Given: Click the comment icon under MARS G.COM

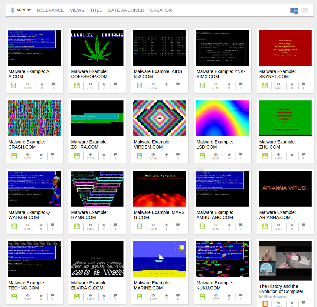Looking at the screenshot, I should [x=178, y=225].
